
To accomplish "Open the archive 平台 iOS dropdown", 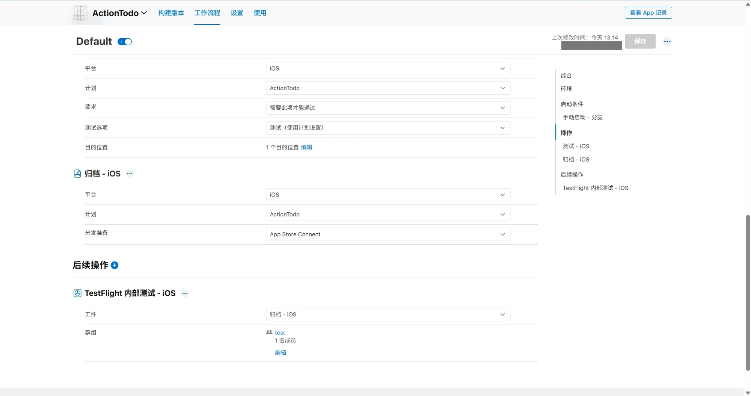I will pyautogui.click(x=388, y=195).
